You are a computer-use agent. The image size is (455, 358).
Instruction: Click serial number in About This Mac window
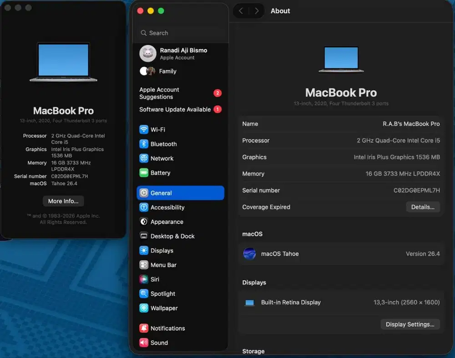pyautogui.click(x=70, y=176)
